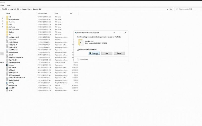This screenshot has height=126, width=202.
Task: Select the dxcompiler.dll file name
Action: coord(13,52)
